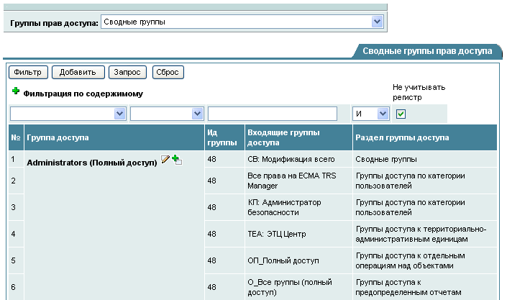507x300 pixels.
Task: Click the edit pencil icon next to Administrators
Action: [x=165, y=159]
